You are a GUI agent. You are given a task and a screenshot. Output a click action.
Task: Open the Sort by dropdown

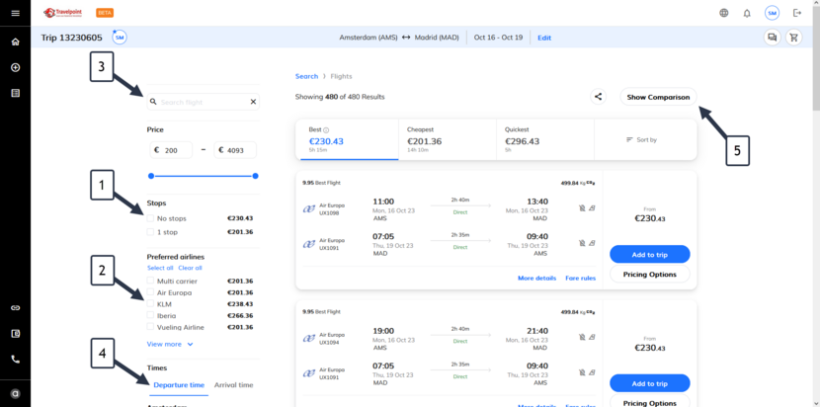point(641,140)
